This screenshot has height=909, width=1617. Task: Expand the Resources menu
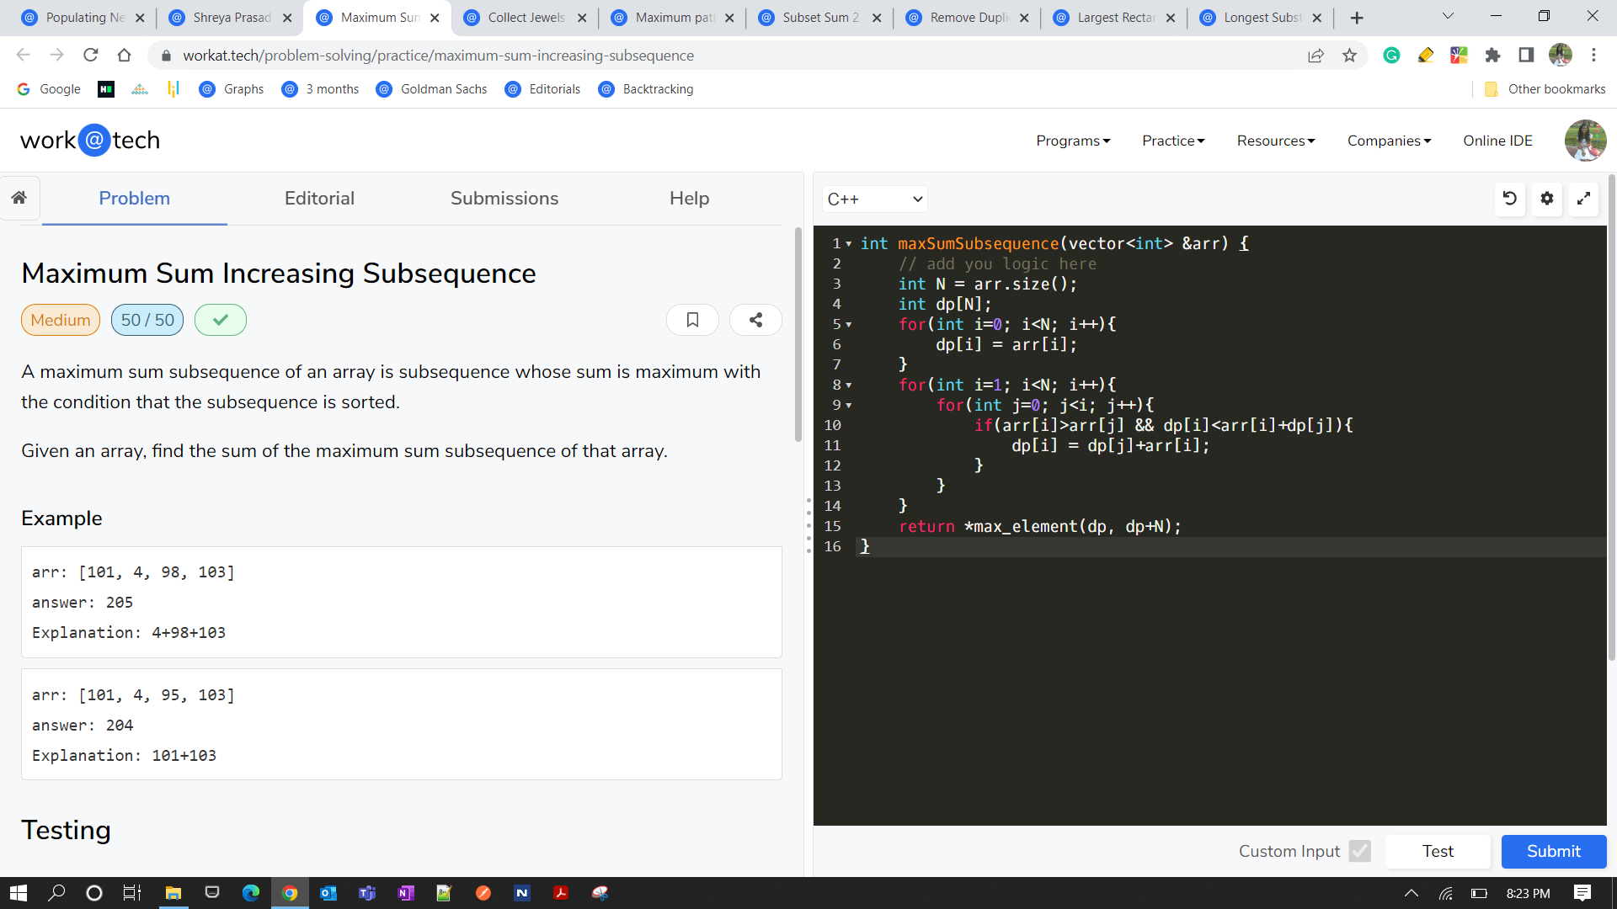tap(1276, 141)
